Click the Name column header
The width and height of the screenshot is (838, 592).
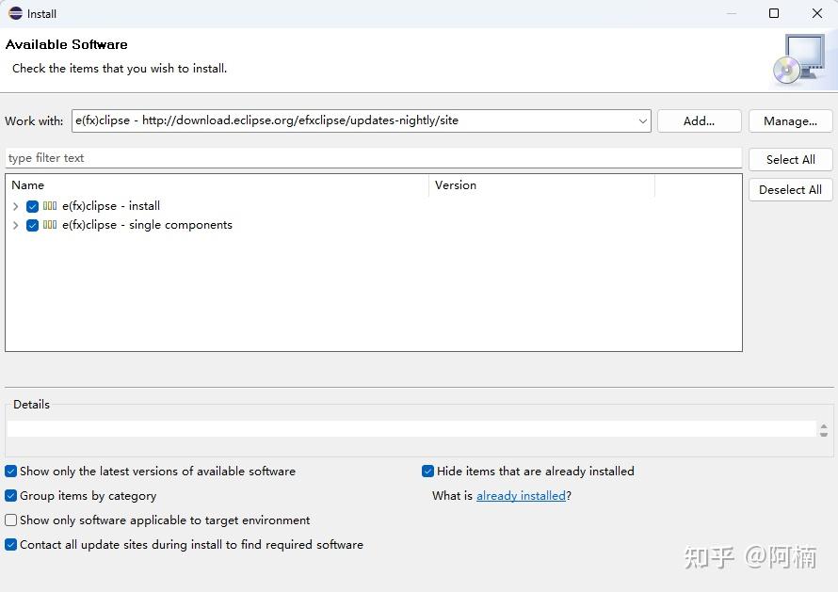pos(217,185)
